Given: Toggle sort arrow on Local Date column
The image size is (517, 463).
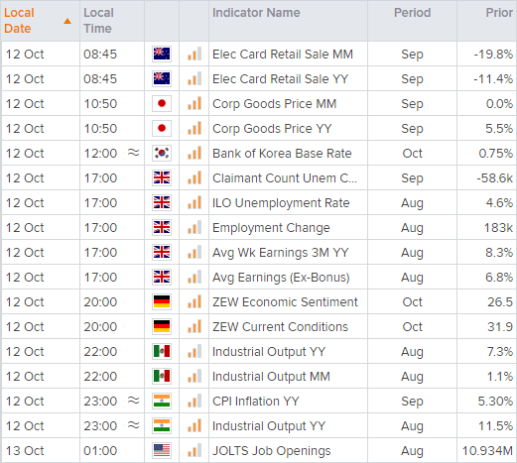Looking at the screenshot, I should click(x=67, y=21).
